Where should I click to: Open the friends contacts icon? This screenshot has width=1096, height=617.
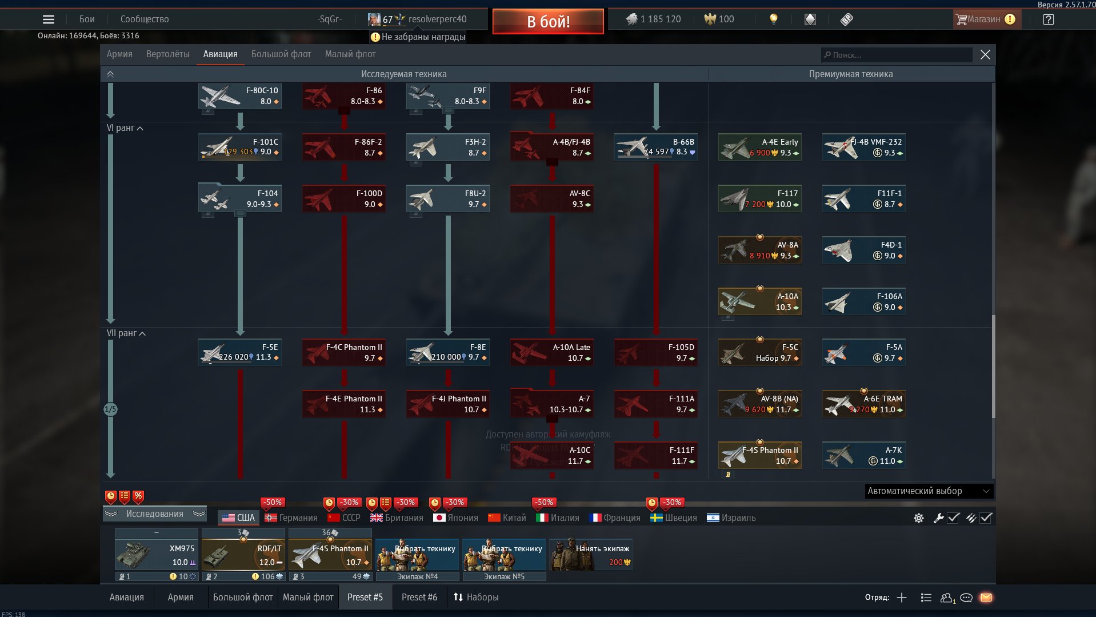pos(947,598)
